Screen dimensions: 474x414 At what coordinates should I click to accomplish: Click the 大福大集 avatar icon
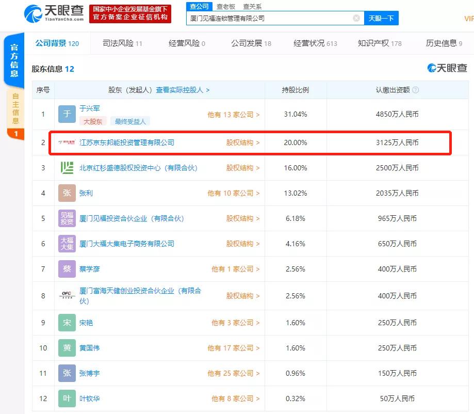coord(67,244)
